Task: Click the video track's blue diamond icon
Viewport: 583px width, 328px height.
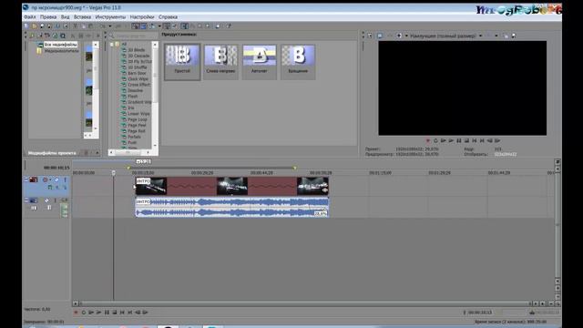Action: coord(56,179)
